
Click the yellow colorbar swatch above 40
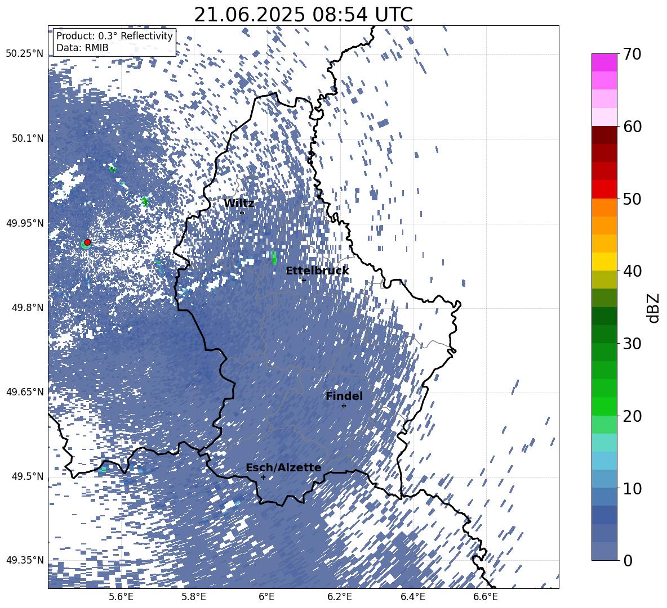pyautogui.click(x=604, y=262)
